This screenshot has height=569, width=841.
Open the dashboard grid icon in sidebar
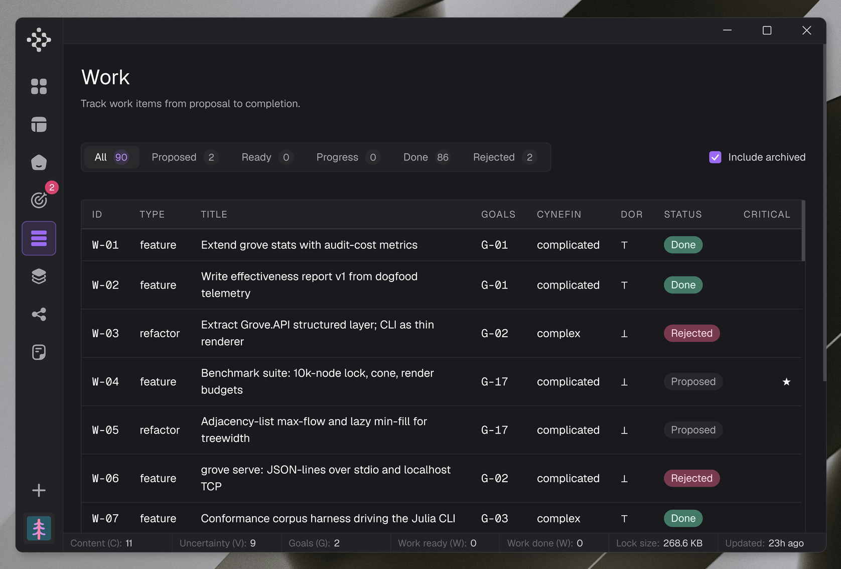point(39,86)
